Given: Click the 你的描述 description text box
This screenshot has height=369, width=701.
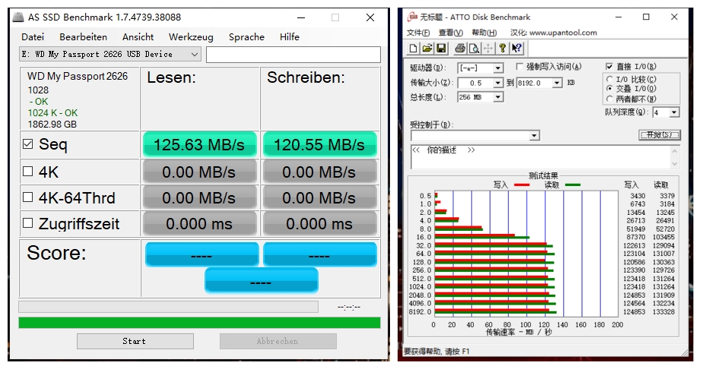Looking at the screenshot, I should 541,157.
